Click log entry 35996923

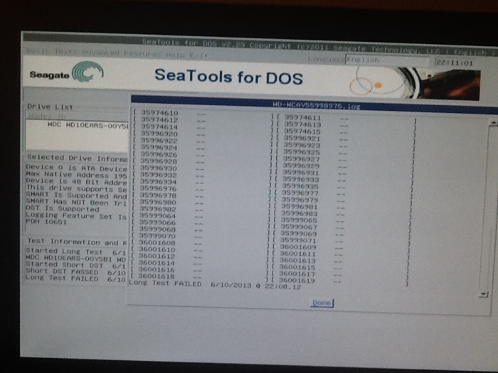[x=302, y=145]
